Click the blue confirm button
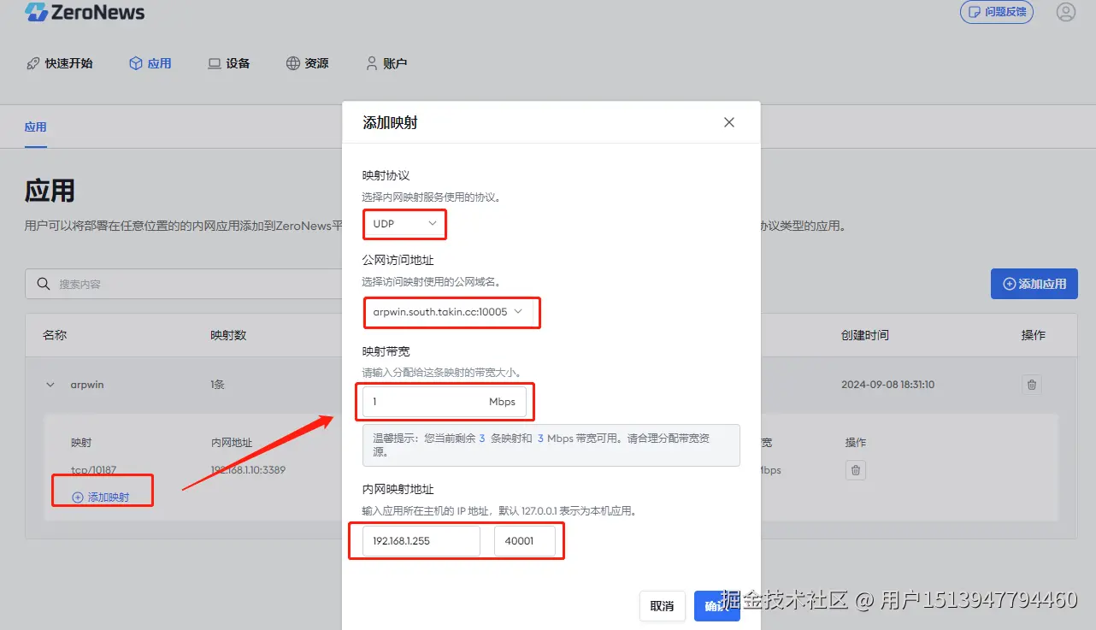This screenshot has width=1096, height=630. (x=716, y=606)
